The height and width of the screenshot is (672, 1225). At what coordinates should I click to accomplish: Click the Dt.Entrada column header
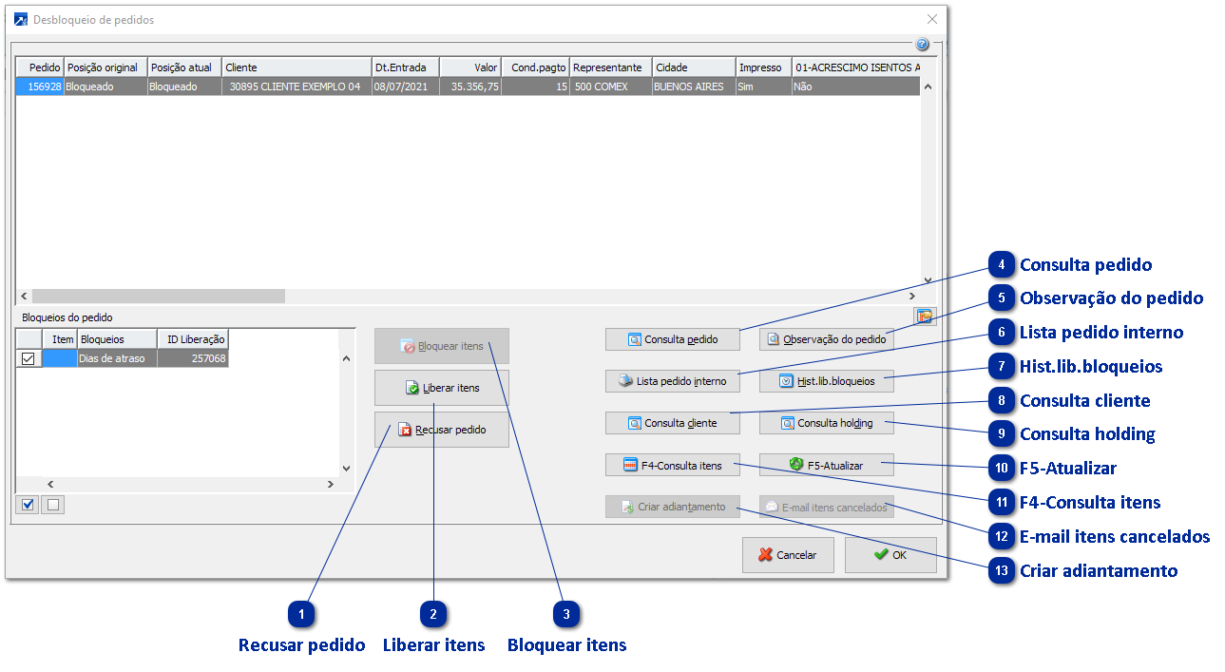point(406,67)
